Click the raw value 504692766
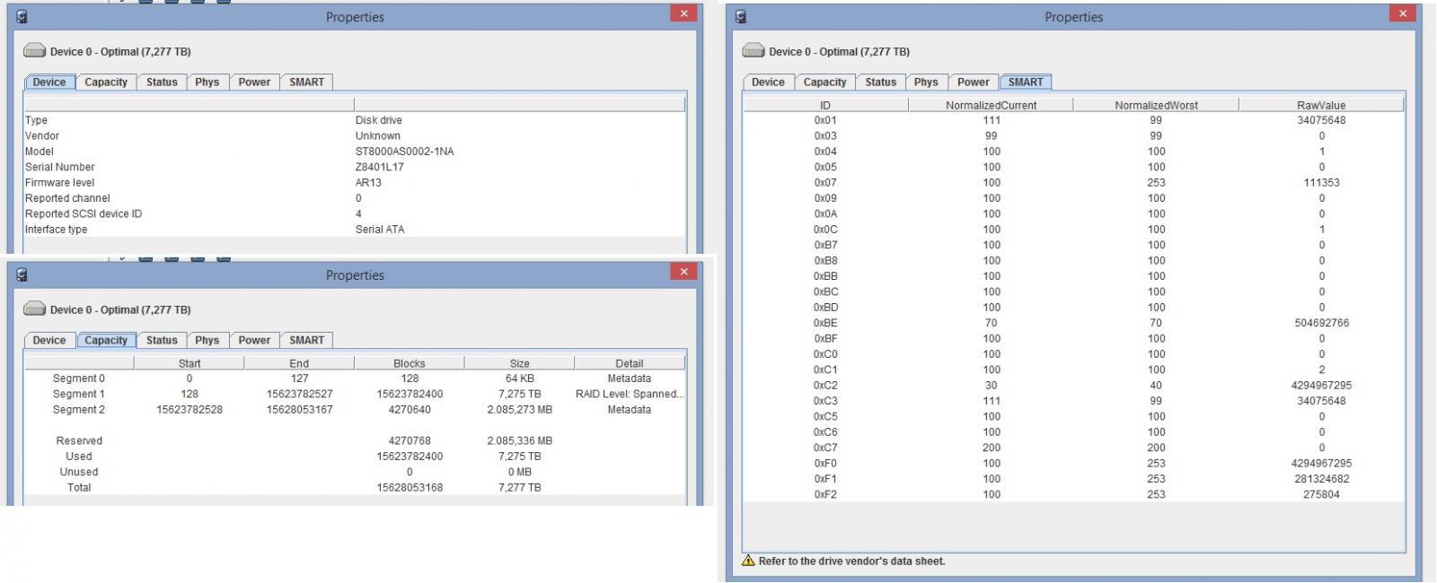Viewport: 1437px width, 583px height. point(1321,323)
